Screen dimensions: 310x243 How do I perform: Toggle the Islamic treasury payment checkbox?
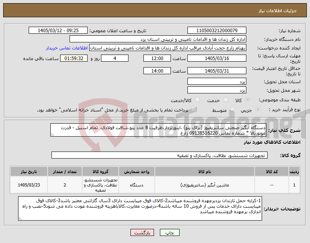pos(194,109)
